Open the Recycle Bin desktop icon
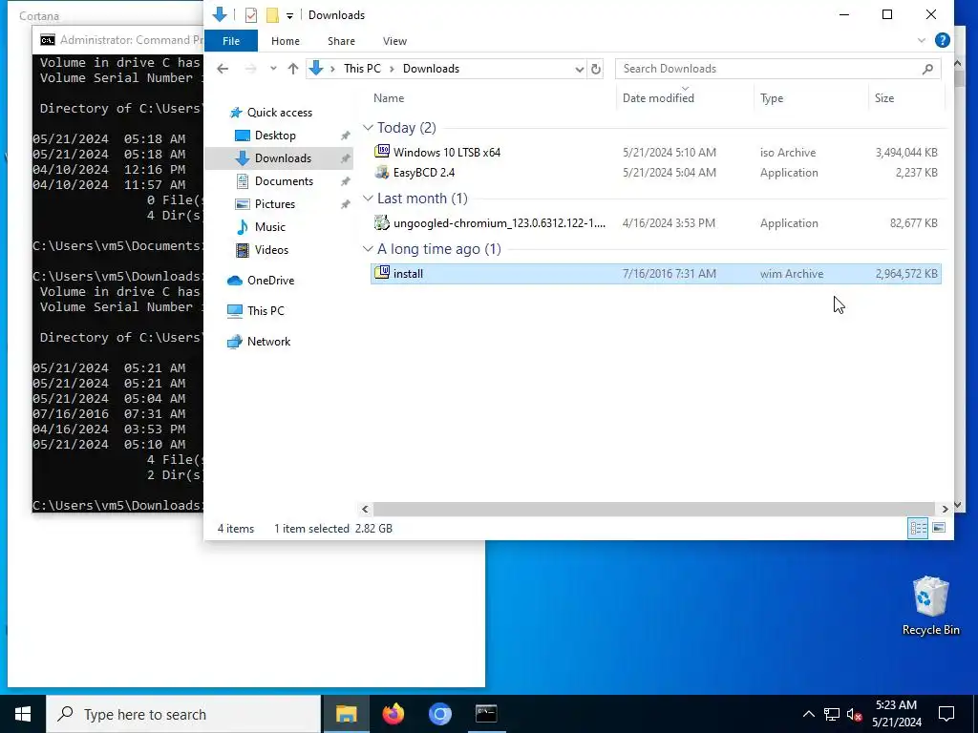Viewport: 978px width, 733px height. click(930, 605)
